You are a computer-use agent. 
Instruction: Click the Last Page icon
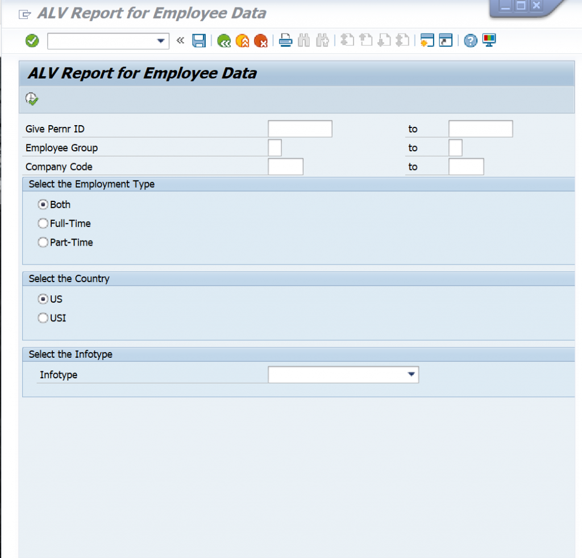[x=402, y=40]
